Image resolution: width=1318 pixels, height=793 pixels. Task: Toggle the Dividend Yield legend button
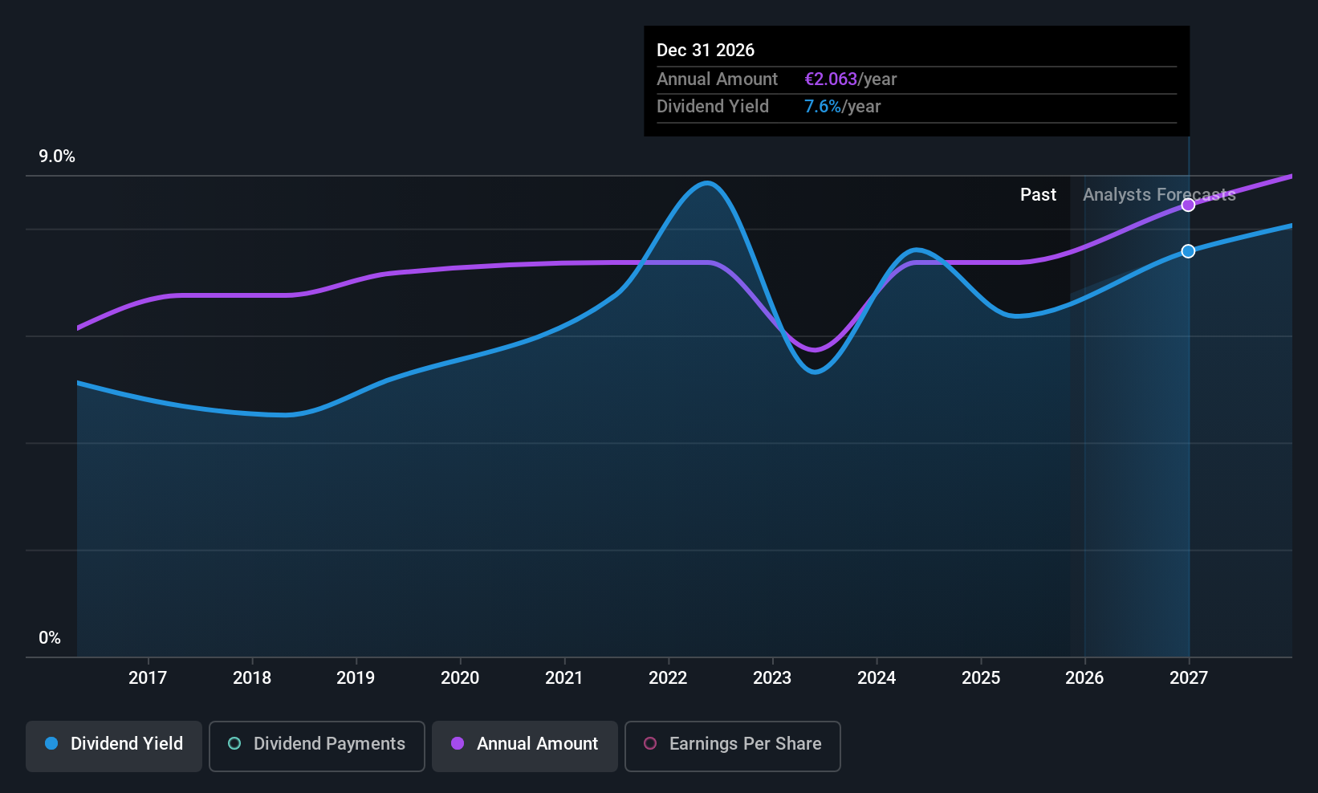point(114,746)
